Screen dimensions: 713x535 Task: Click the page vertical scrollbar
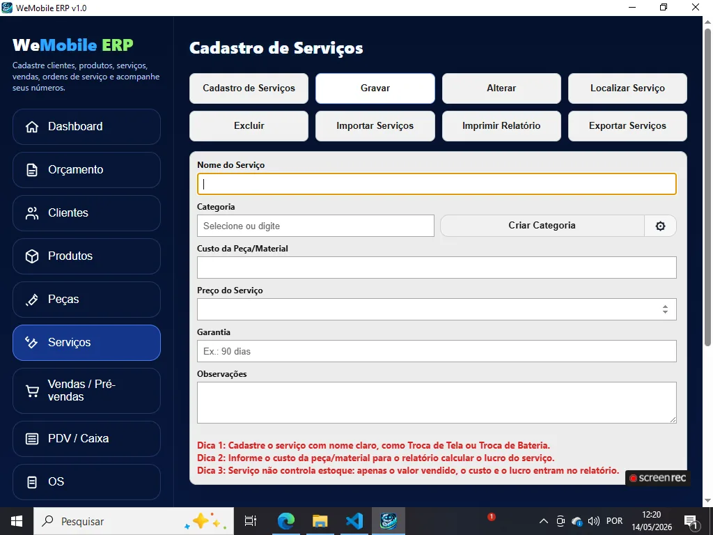click(x=707, y=187)
